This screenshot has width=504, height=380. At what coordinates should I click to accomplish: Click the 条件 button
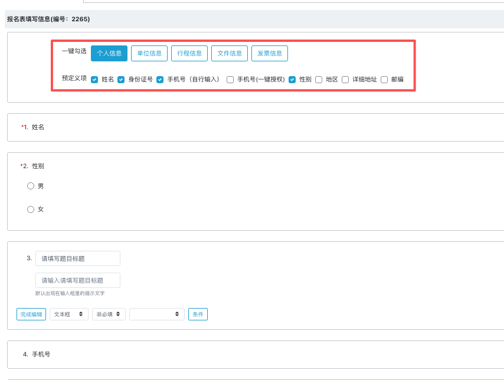tap(198, 314)
